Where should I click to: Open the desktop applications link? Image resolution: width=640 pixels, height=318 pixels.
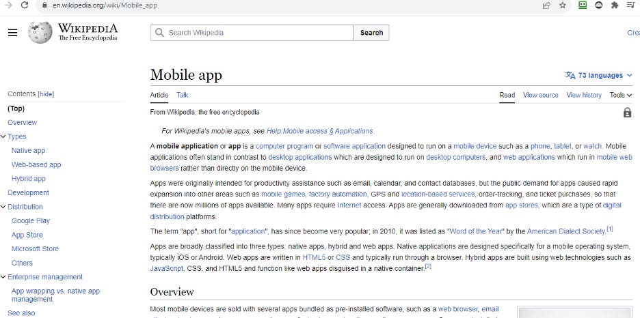(x=300, y=157)
